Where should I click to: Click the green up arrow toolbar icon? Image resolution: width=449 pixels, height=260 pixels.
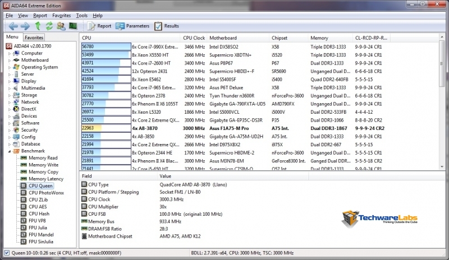click(38, 26)
